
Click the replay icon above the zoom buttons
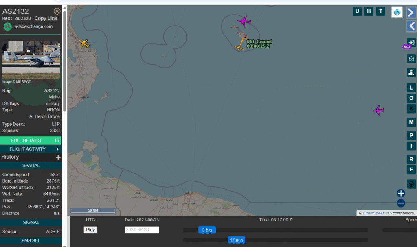point(411,184)
